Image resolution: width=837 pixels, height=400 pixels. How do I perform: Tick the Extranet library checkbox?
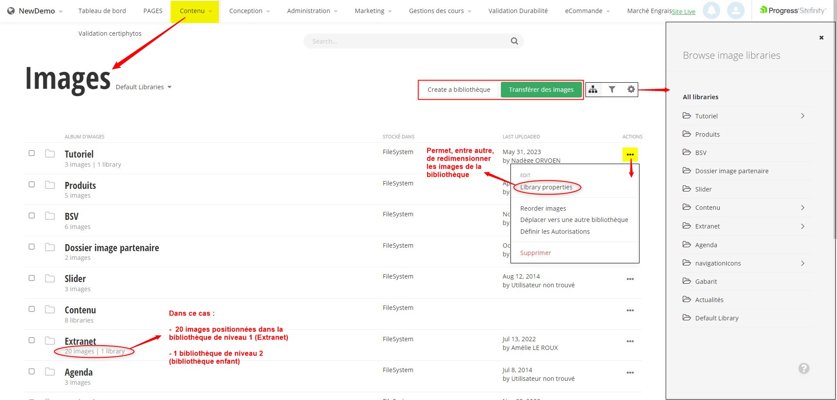coord(32,340)
